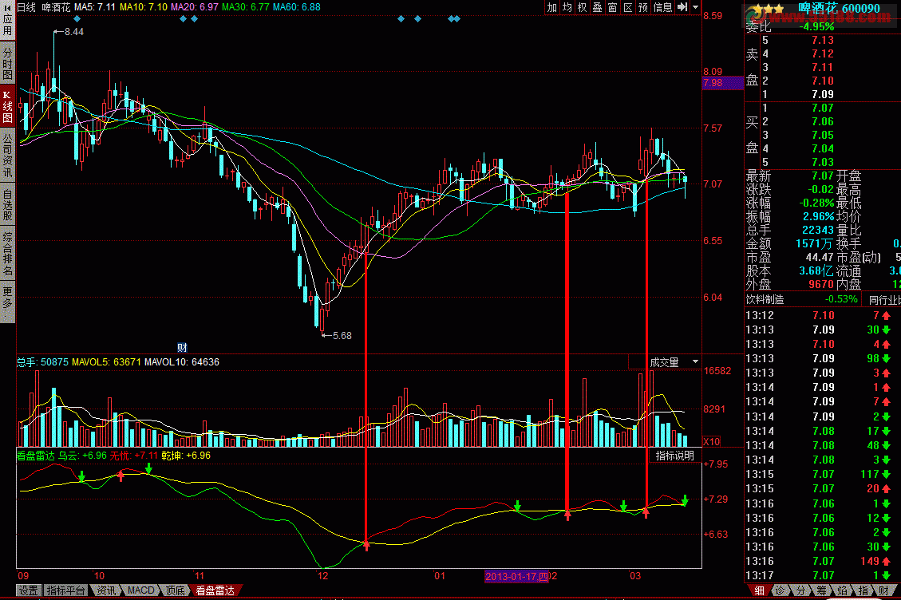Click the blue 财 marker on chart
This screenshot has height=600, width=901.
182,348
